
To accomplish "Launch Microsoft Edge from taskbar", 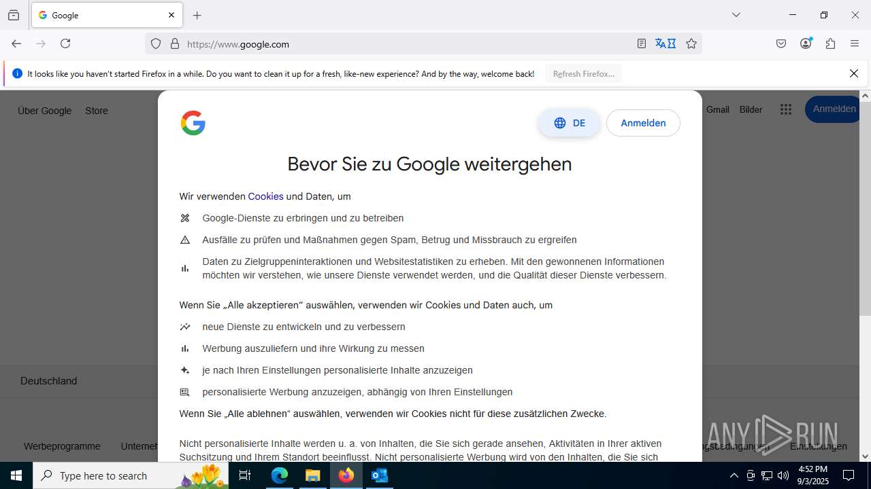I will click(280, 475).
